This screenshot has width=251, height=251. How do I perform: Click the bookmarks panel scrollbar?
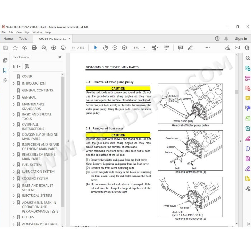63,142
